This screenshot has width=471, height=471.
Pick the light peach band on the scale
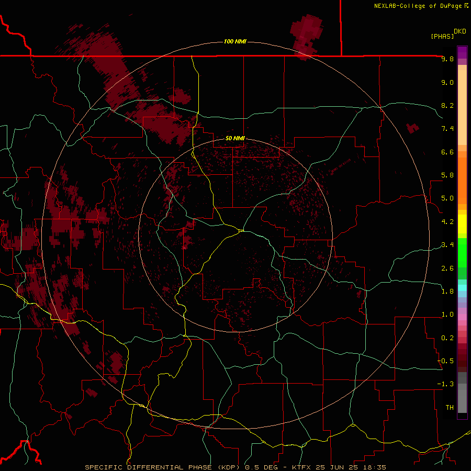(x=462, y=108)
